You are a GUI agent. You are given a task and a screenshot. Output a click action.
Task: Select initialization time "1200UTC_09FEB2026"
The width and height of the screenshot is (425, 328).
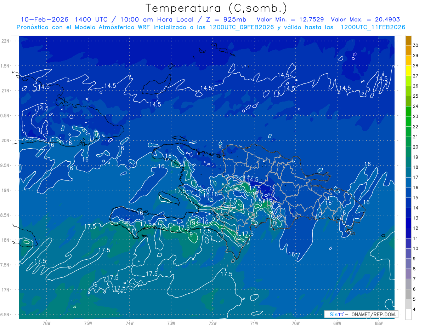(241, 27)
